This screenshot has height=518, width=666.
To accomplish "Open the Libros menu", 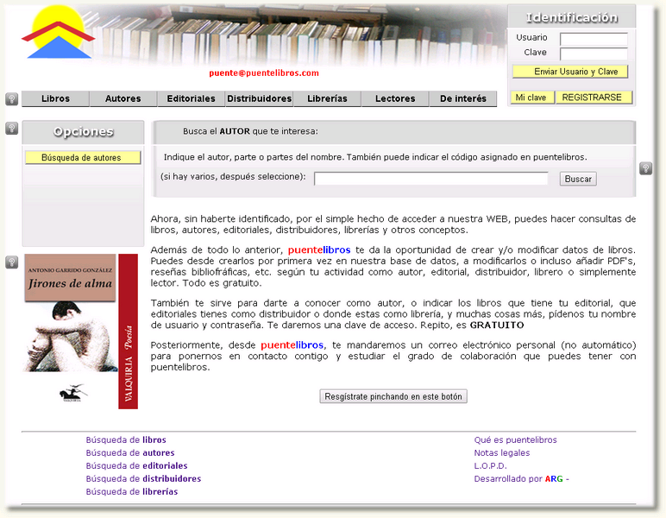I will pos(55,98).
